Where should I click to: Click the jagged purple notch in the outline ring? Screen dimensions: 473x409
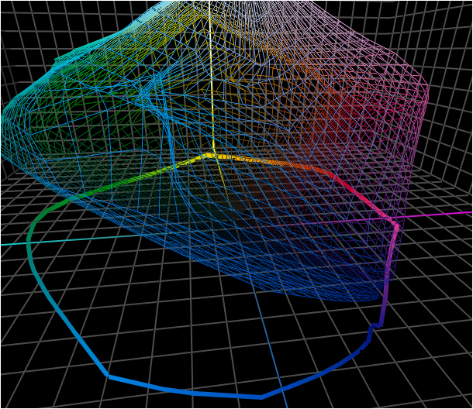click(375, 326)
